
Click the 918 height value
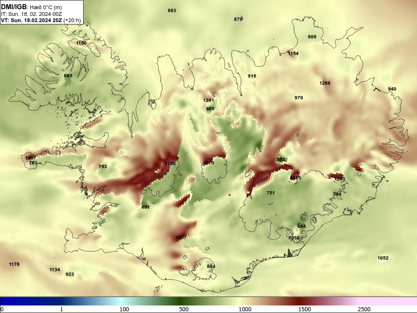(252, 76)
